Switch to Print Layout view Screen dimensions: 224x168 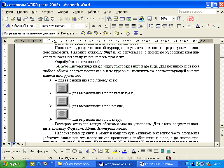[x=13, y=144]
